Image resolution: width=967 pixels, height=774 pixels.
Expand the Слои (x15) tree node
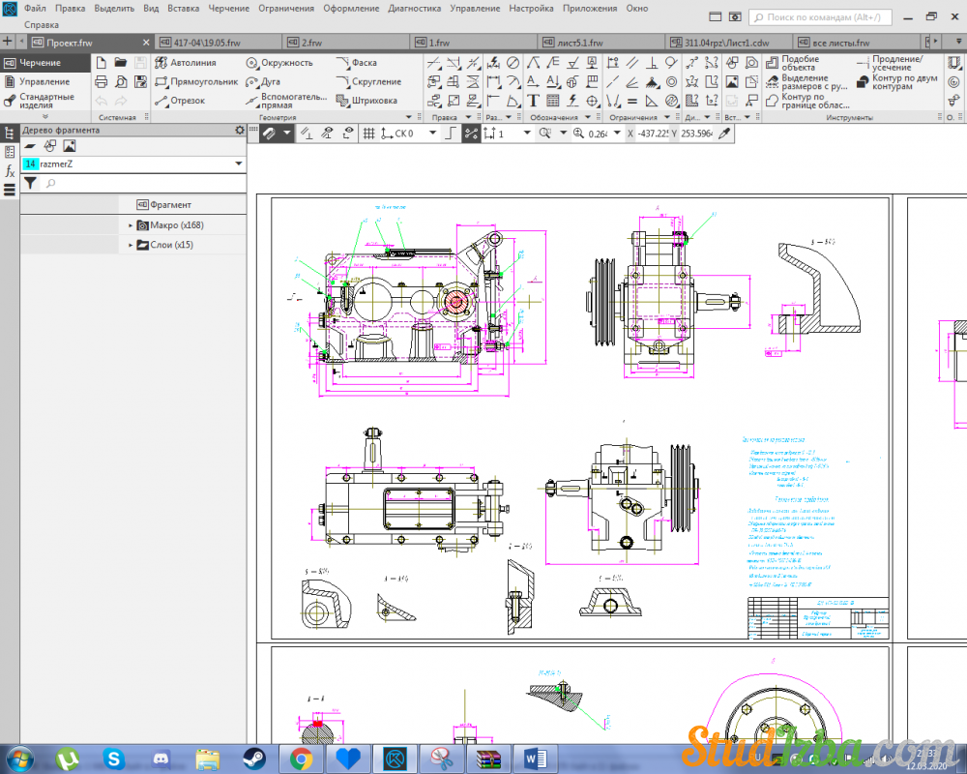pos(131,246)
